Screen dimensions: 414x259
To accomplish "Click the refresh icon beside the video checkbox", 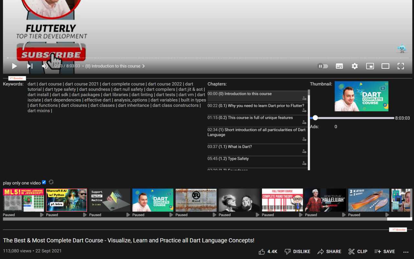I will (x=51, y=182).
